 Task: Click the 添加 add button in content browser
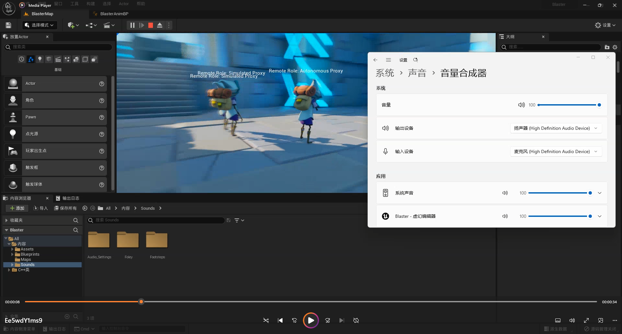[17, 208]
